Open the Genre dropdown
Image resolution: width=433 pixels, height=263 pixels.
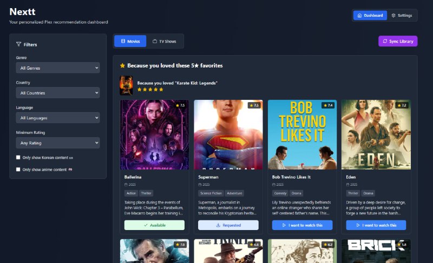58,68
